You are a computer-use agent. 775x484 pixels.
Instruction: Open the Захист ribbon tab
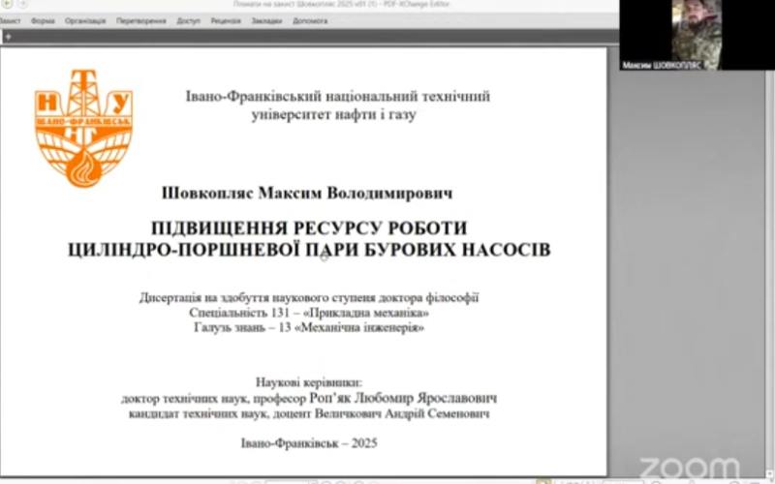[x=10, y=20]
